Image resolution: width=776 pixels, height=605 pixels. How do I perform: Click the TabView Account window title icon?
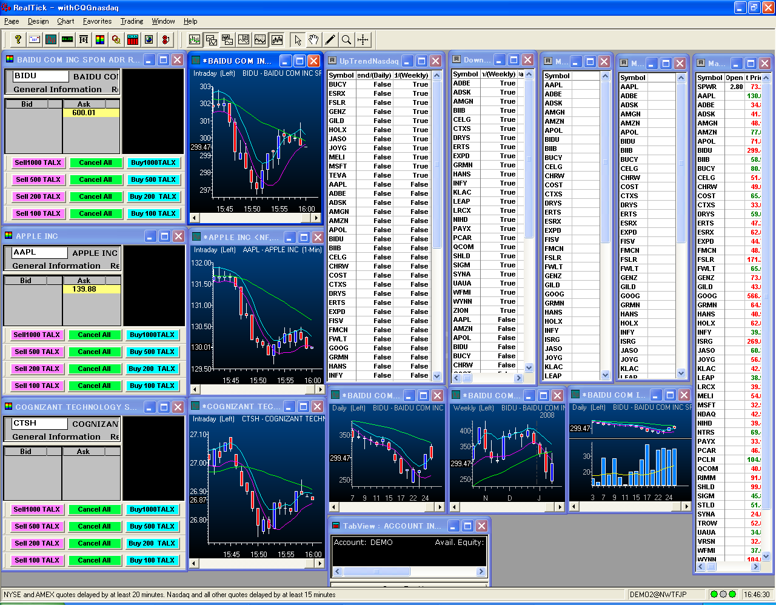pyautogui.click(x=335, y=526)
